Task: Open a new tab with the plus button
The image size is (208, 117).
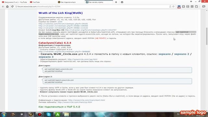Action: (x=116, y=2)
